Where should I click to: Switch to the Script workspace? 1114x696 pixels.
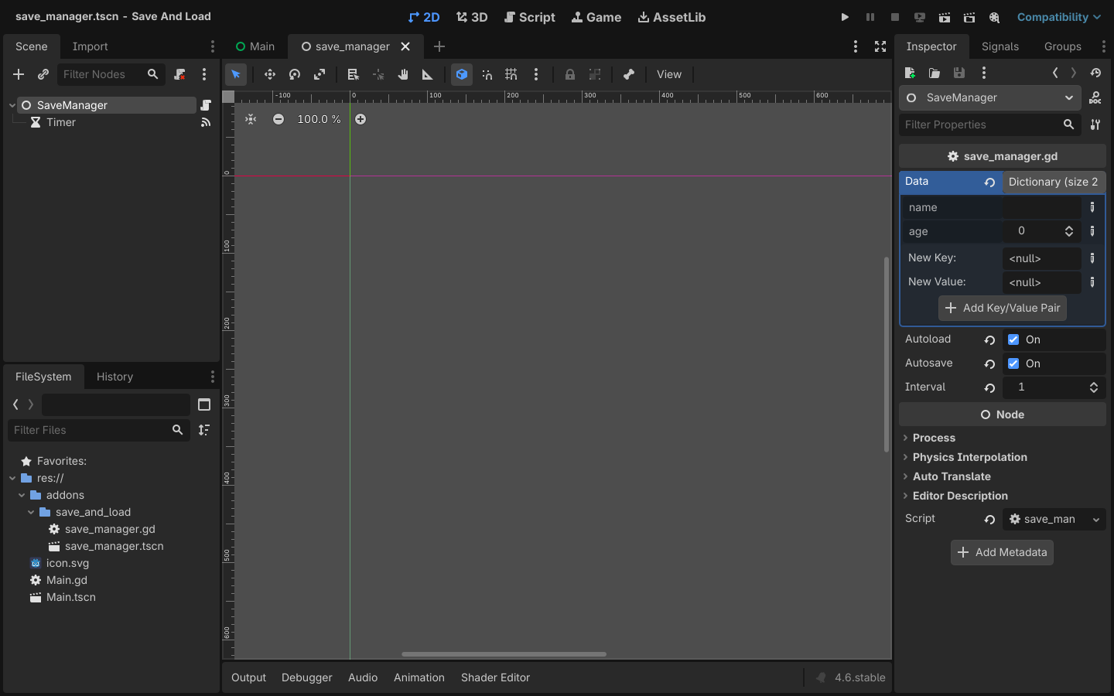point(530,17)
